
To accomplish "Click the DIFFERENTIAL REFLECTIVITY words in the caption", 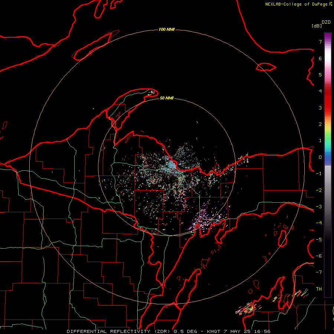I will [109, 331].
